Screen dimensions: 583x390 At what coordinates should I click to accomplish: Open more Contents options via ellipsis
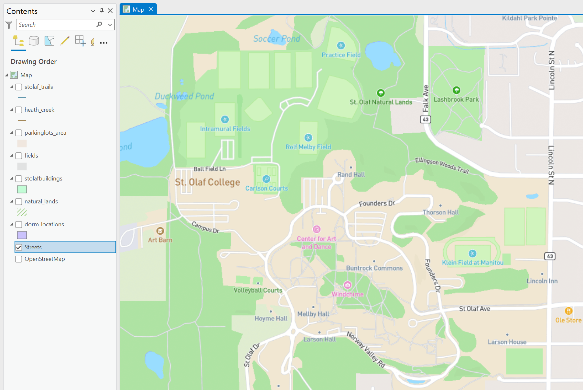[103, 42]
